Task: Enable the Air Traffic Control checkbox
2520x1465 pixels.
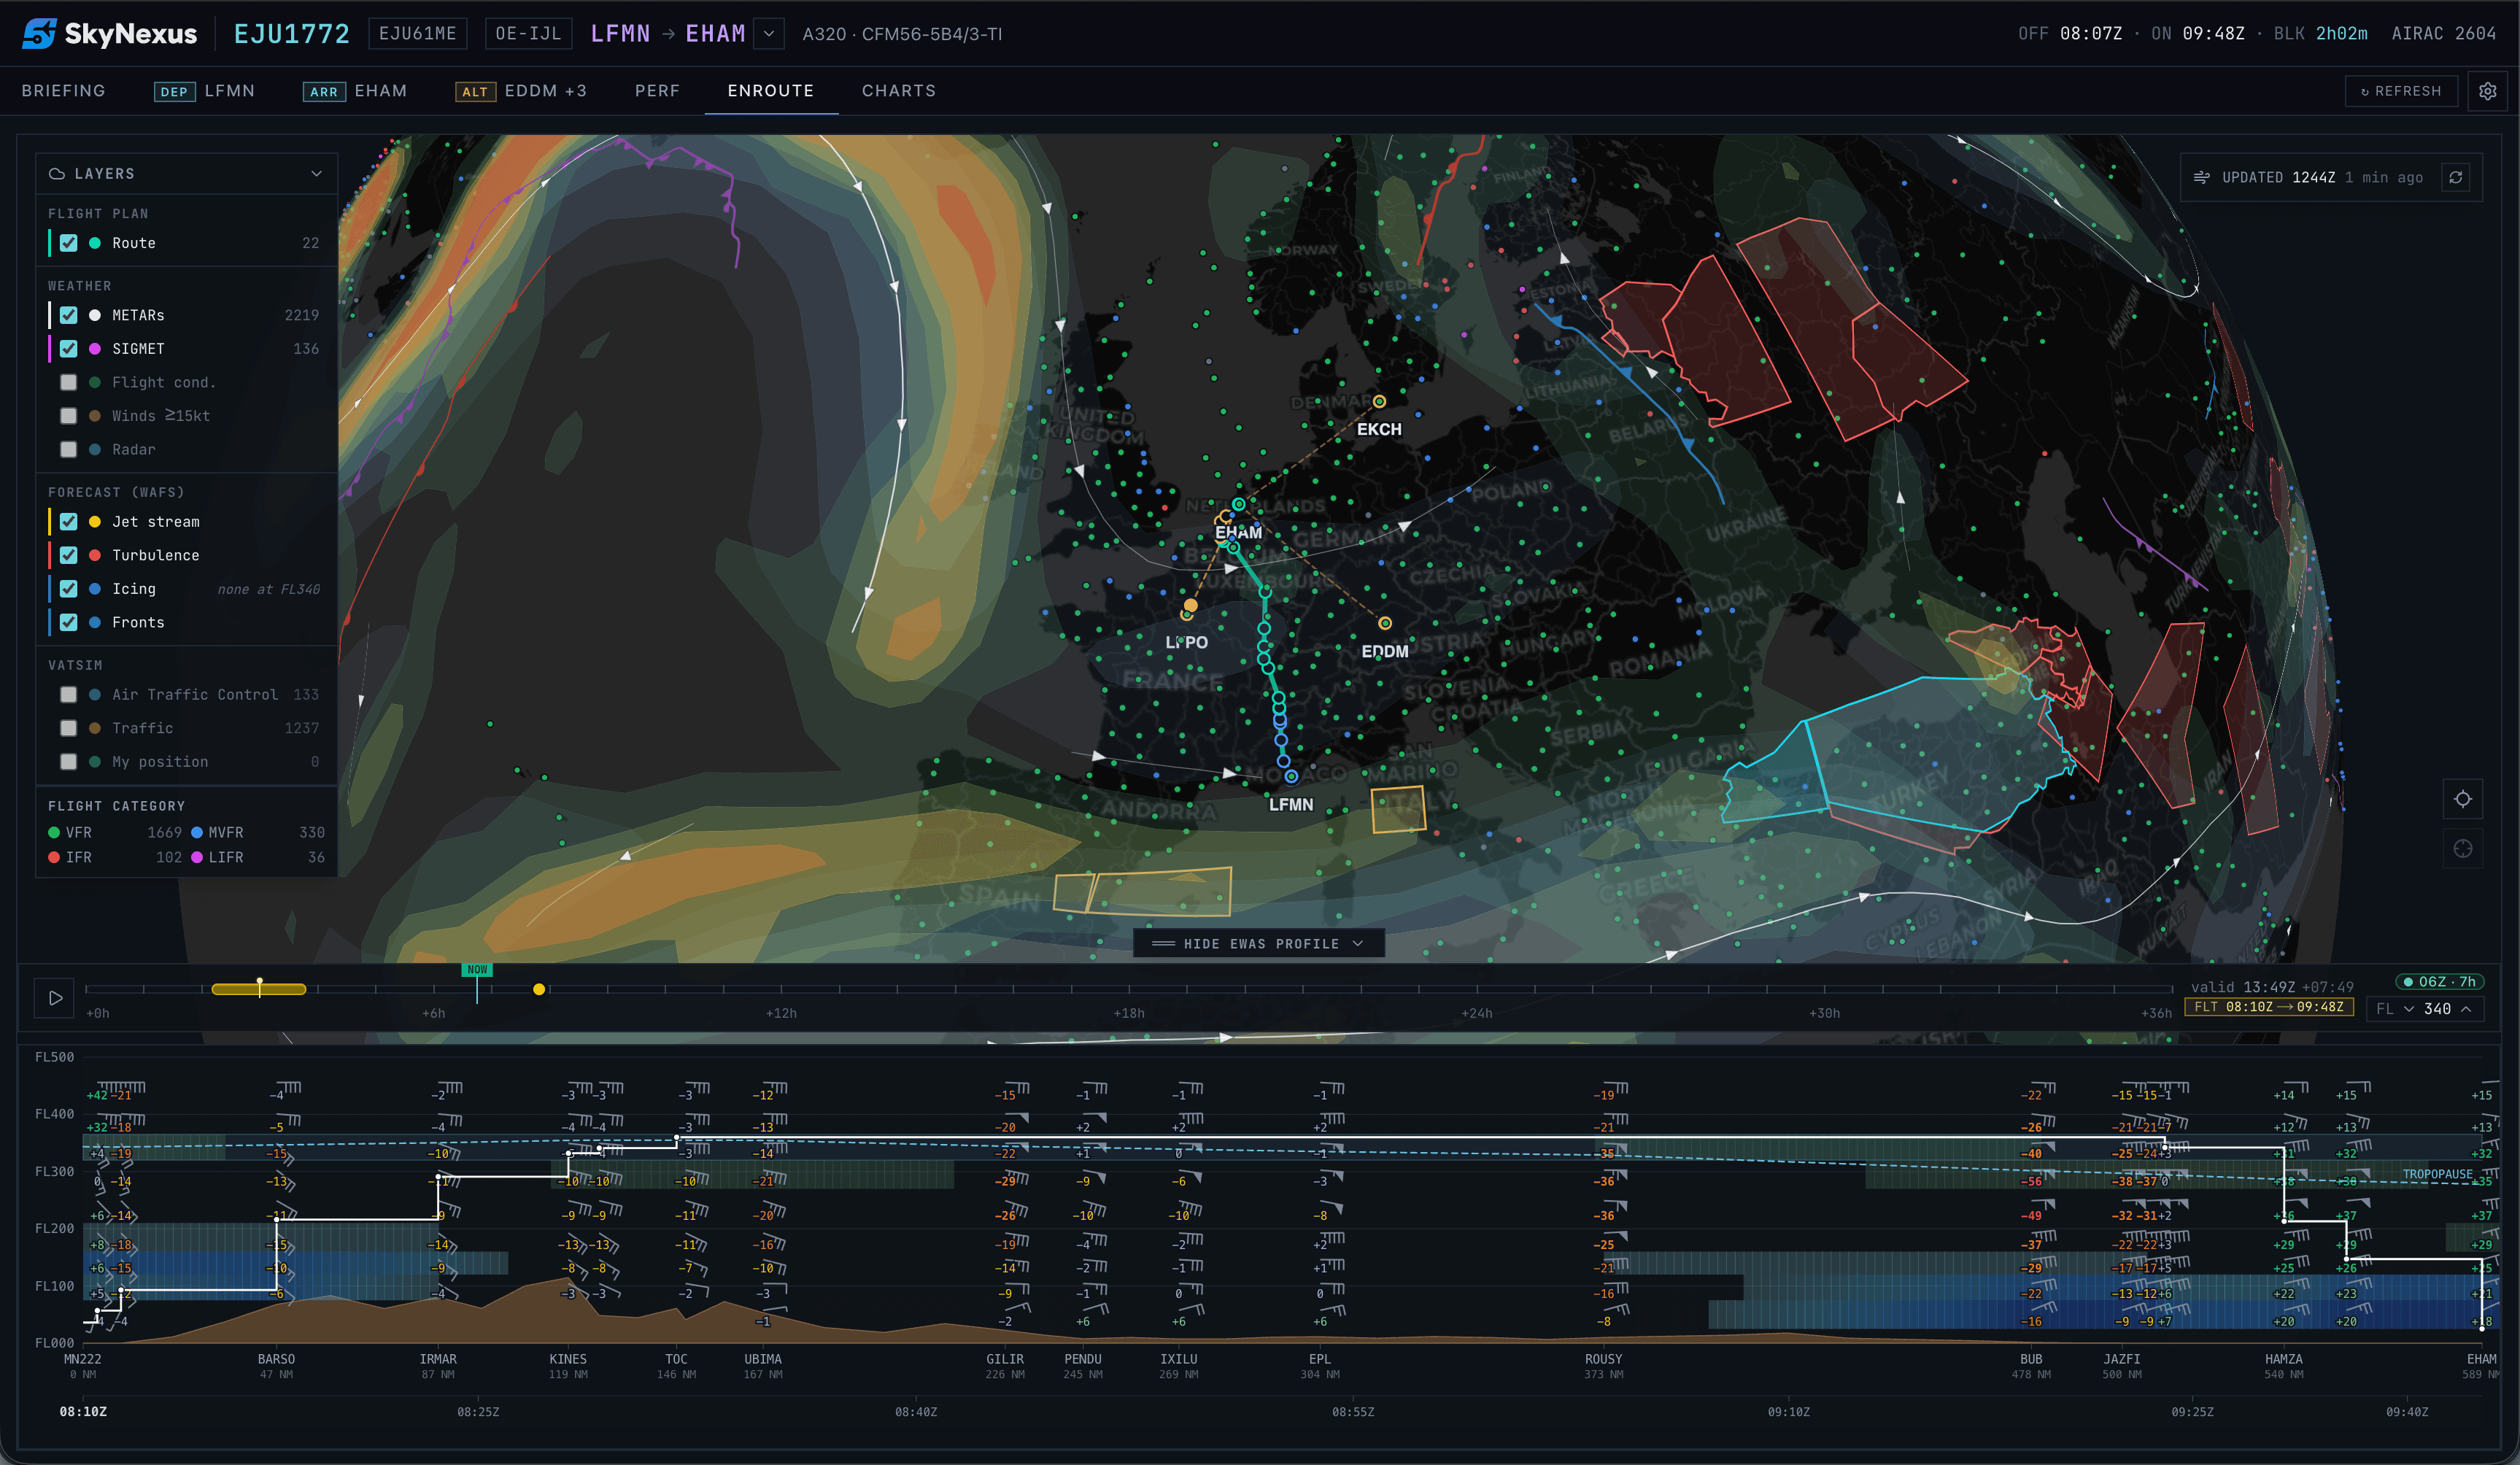Action: click(69, 694)
